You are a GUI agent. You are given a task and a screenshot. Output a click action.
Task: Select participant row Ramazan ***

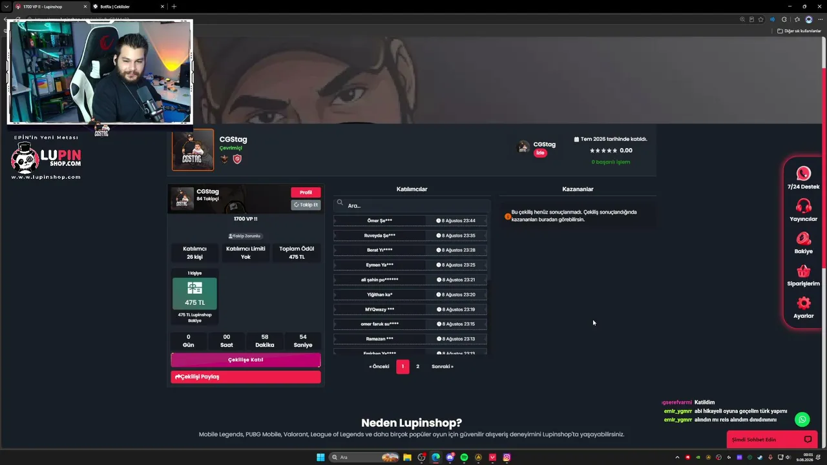[411, 339]
